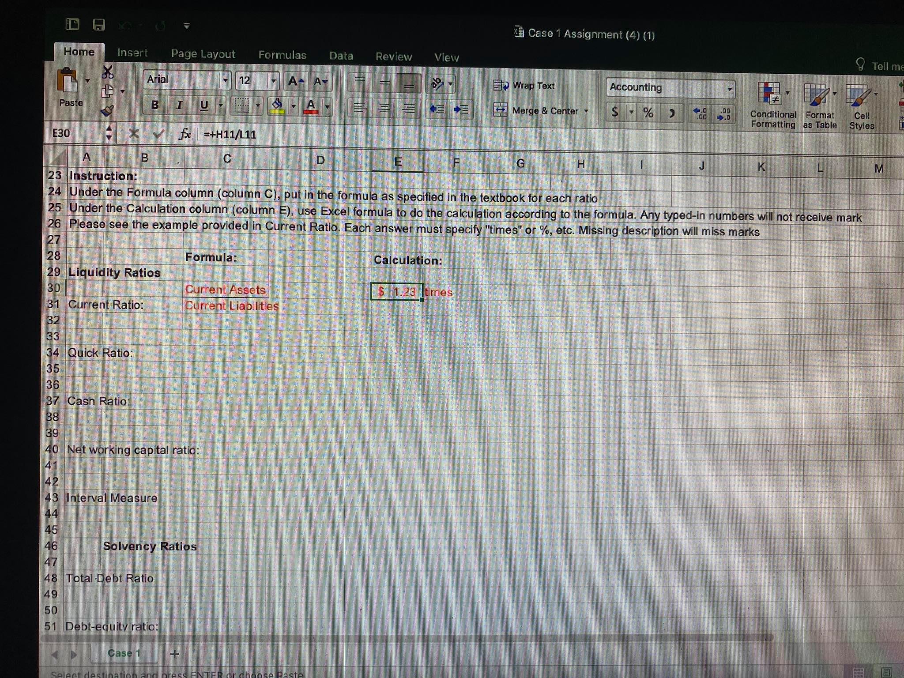Open the Review ribbon tab

point(393,56)
